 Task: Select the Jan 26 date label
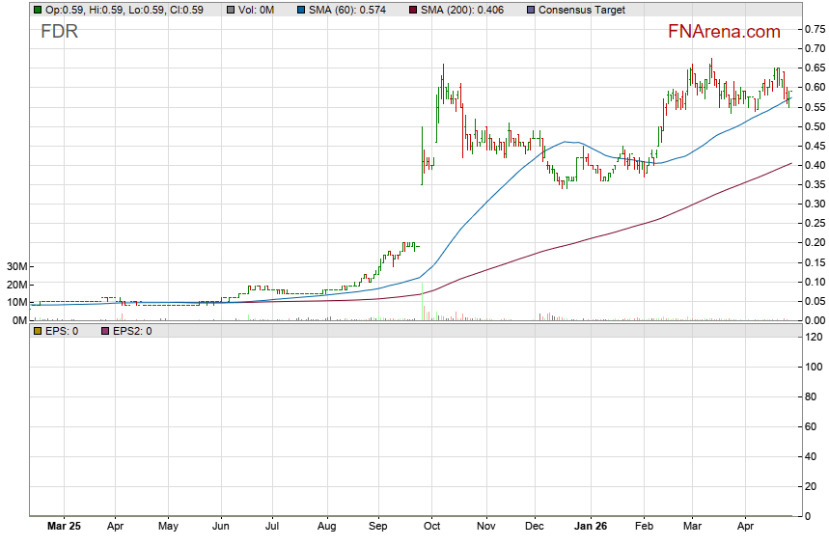point(593,528)
